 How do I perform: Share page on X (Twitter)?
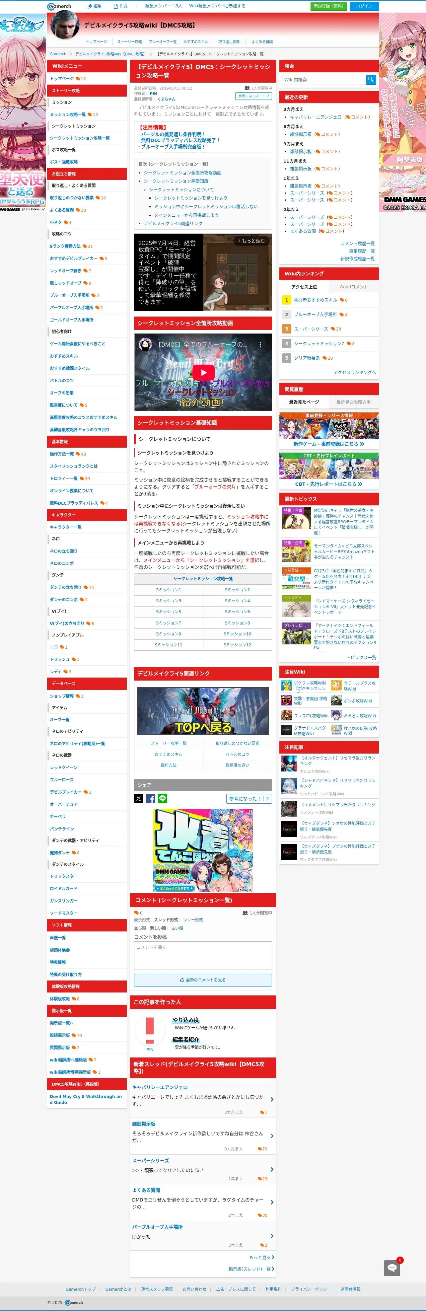(x=138, y=798)
